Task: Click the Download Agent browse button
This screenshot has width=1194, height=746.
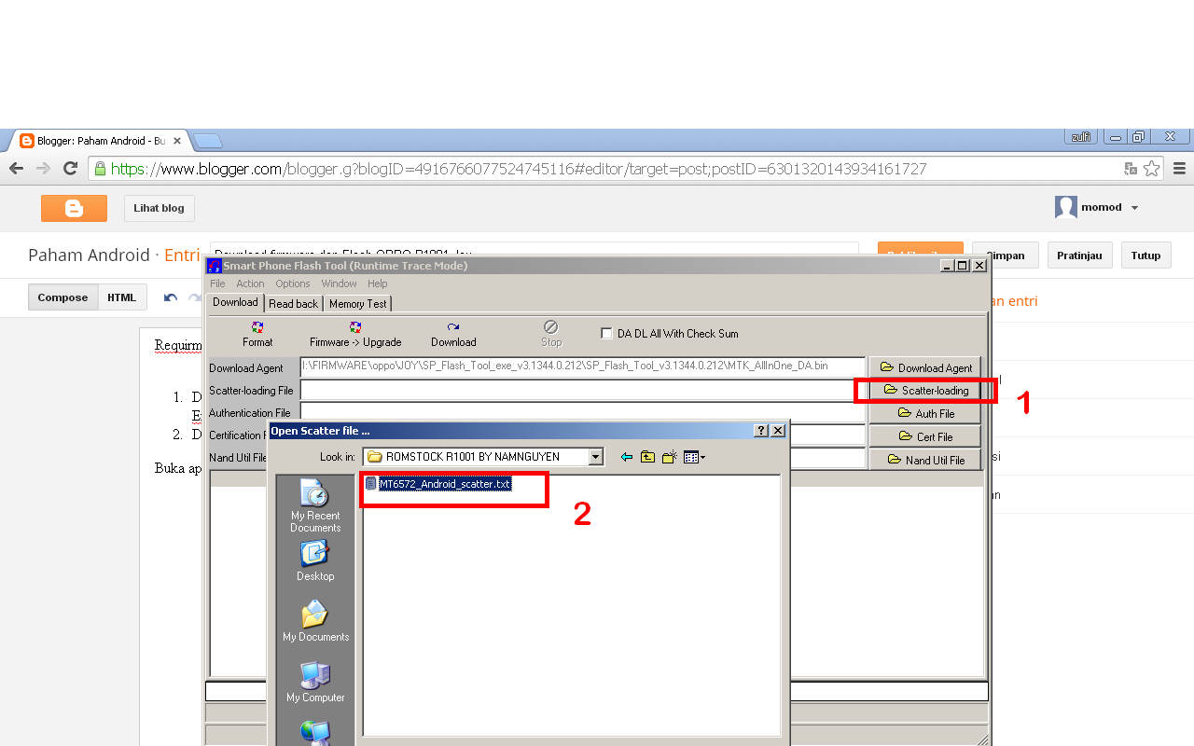Action: [x=925, y=367]
